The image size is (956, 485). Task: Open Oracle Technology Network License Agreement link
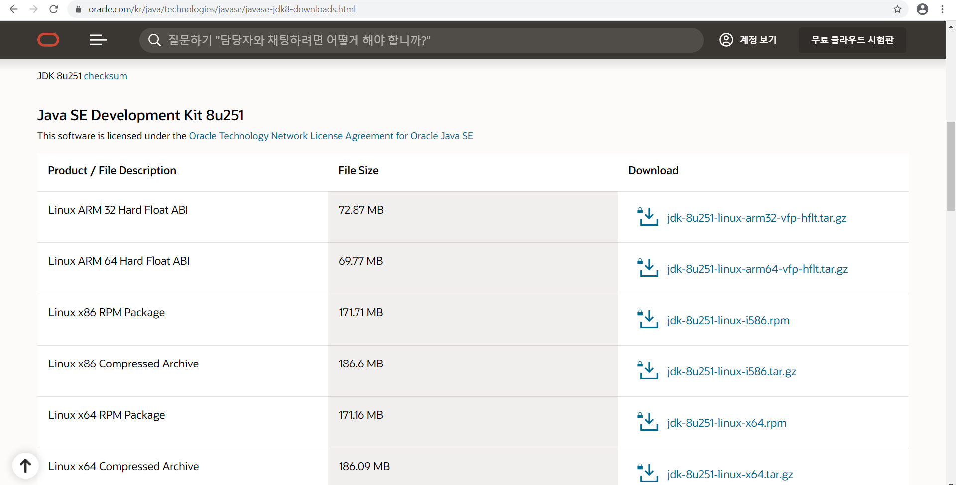(x=331, y=136)
